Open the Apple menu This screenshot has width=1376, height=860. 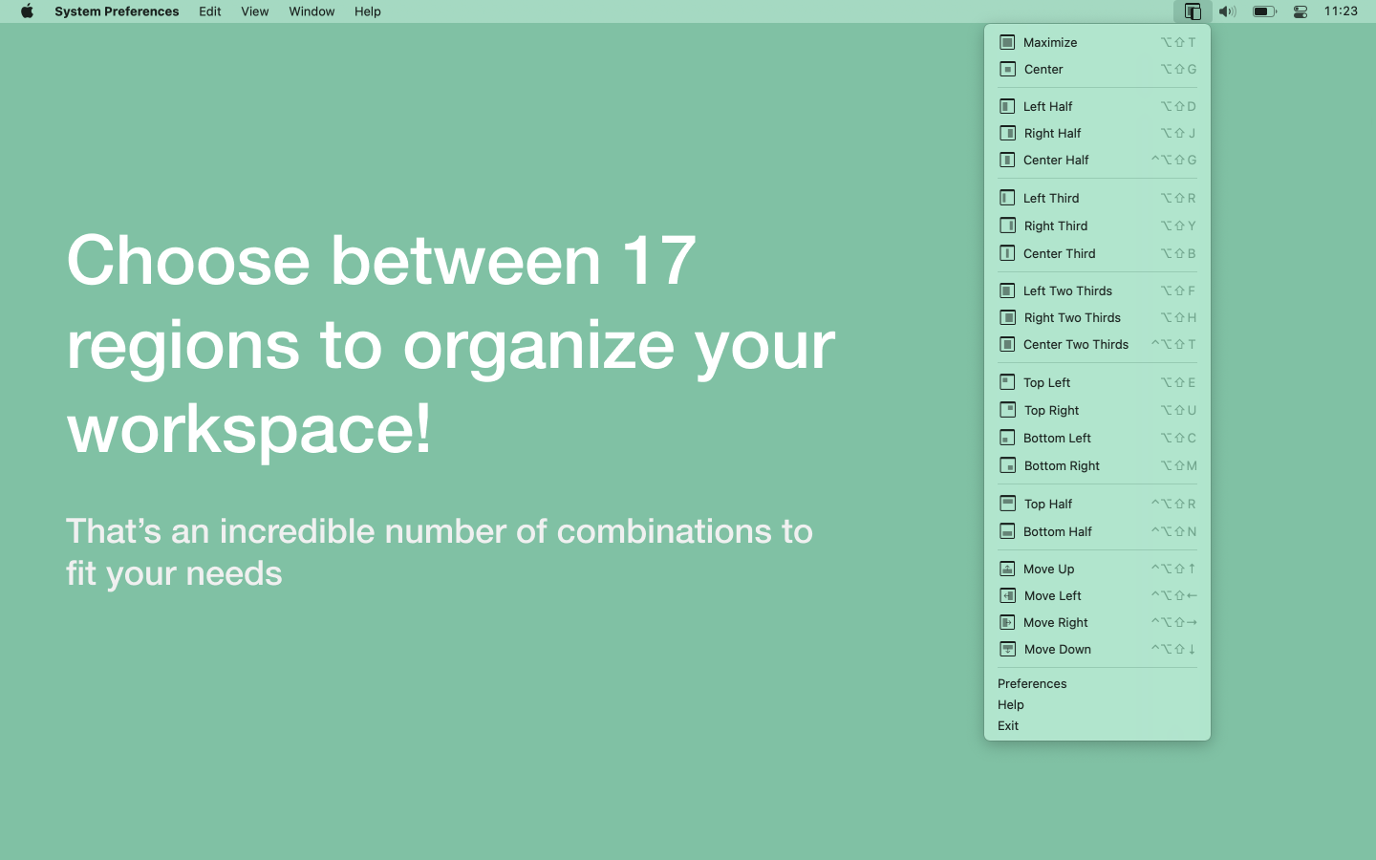(x=27, y=11)
